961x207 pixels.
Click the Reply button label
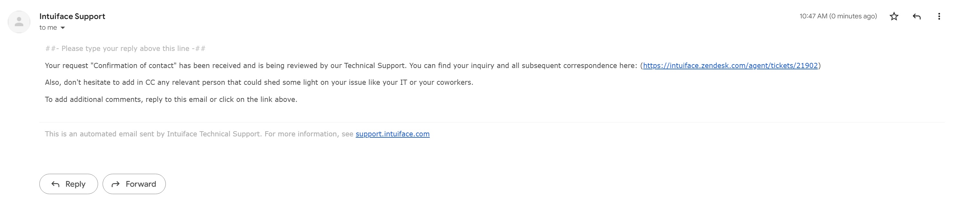point(75,184)
